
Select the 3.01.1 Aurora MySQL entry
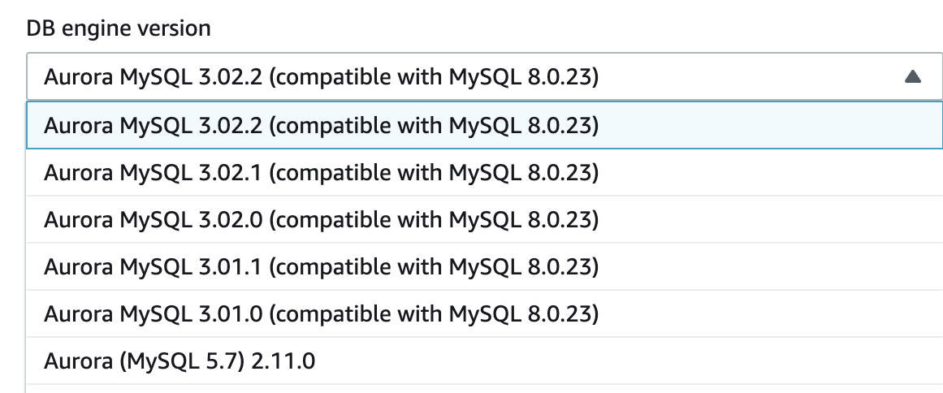coord(322,266)
